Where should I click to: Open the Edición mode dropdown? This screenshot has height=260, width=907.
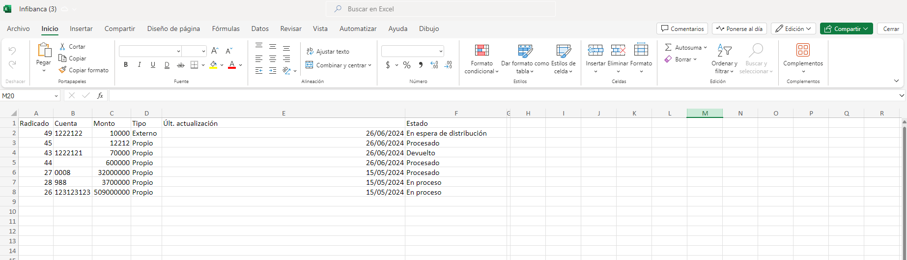click(x=794, y=29)
